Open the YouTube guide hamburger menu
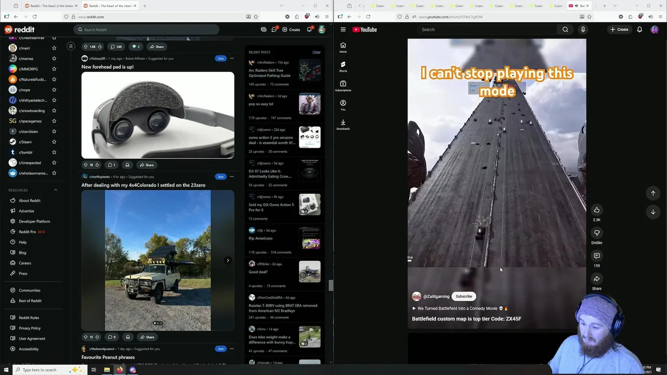This screenshot has width=667, height=375. [343, 30]
